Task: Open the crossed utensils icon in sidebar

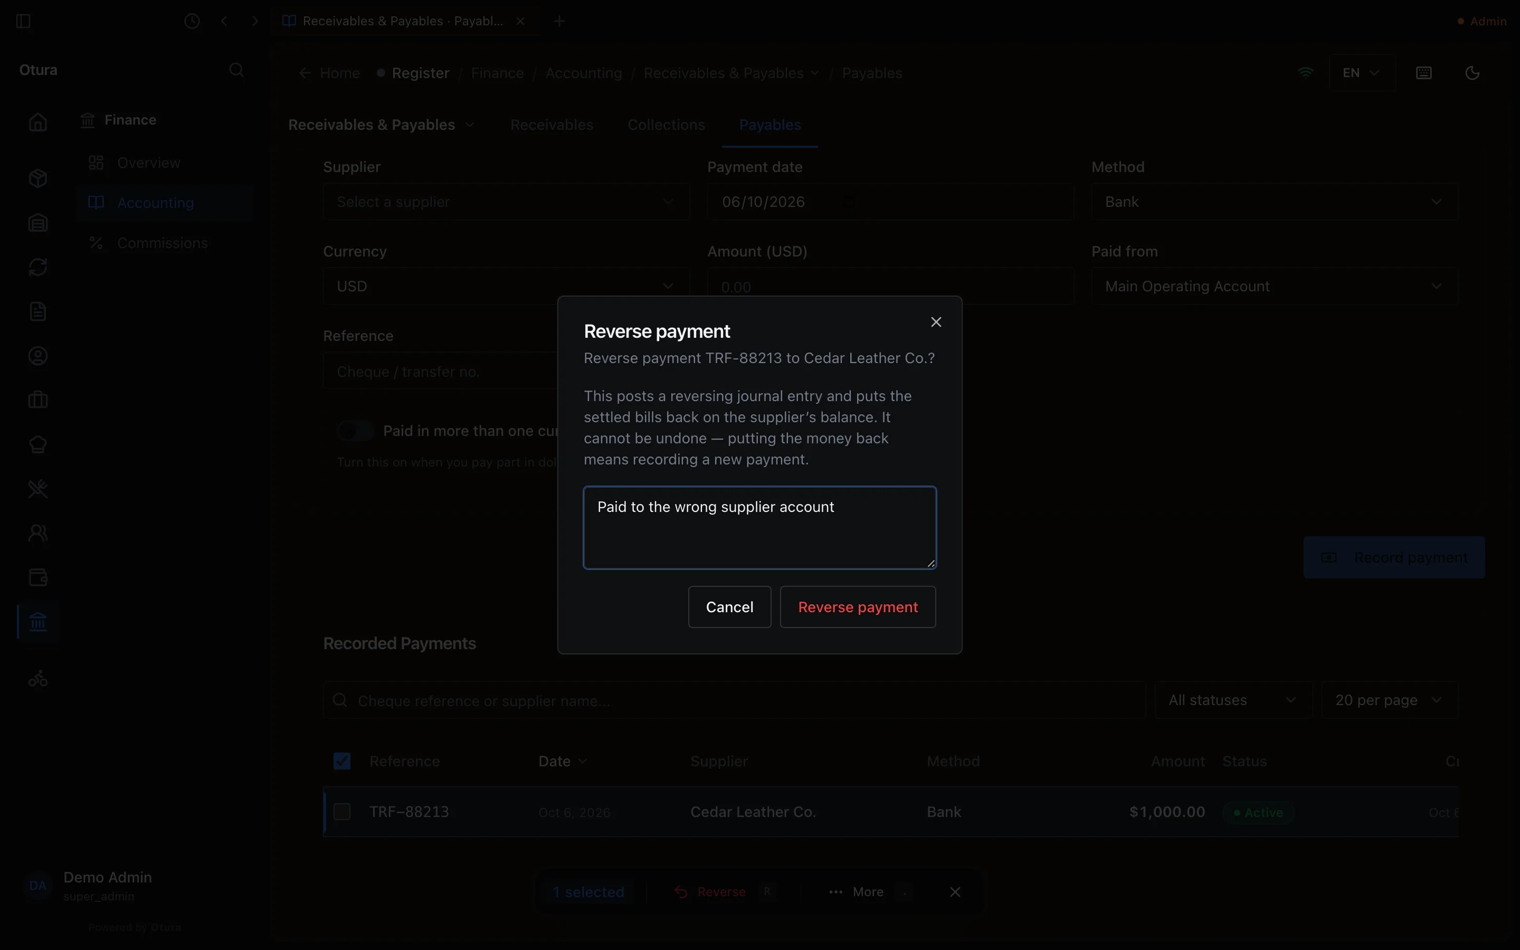Action: [37, 489]
